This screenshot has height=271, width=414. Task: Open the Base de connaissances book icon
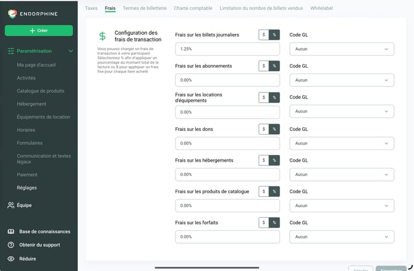[11, 231]
